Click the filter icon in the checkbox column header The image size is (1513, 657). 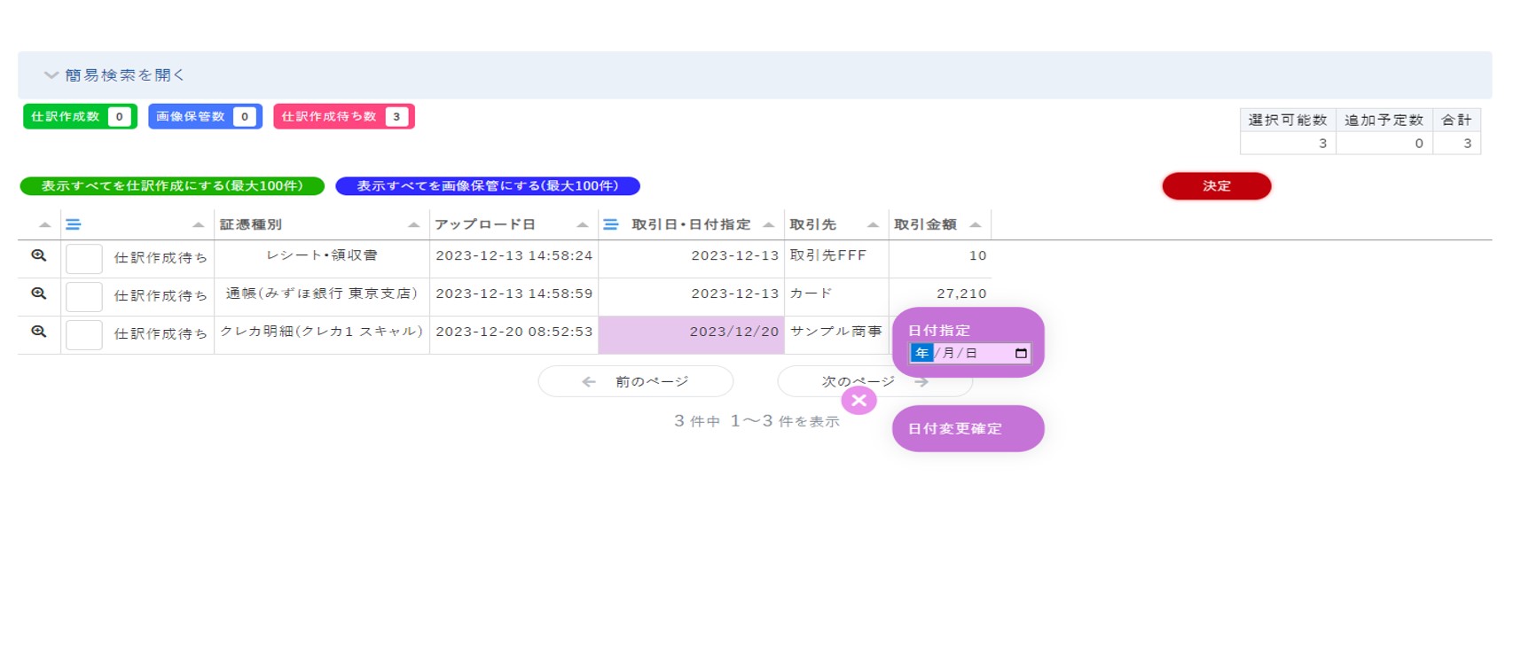(x=74, y=225)
